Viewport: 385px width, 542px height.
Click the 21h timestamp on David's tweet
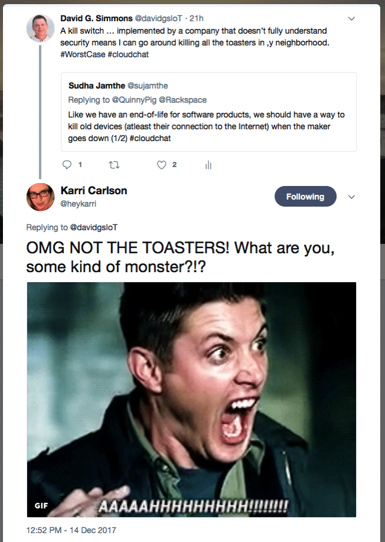click(x=197, y=18)
